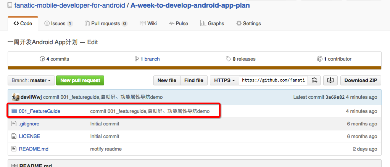
Task: Click the LICENSE file icon
Action: 14,136
